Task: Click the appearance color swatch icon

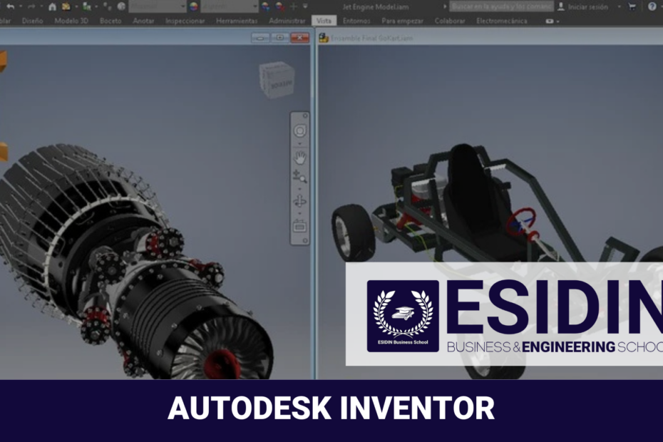Action: click(x=192, y=6)
